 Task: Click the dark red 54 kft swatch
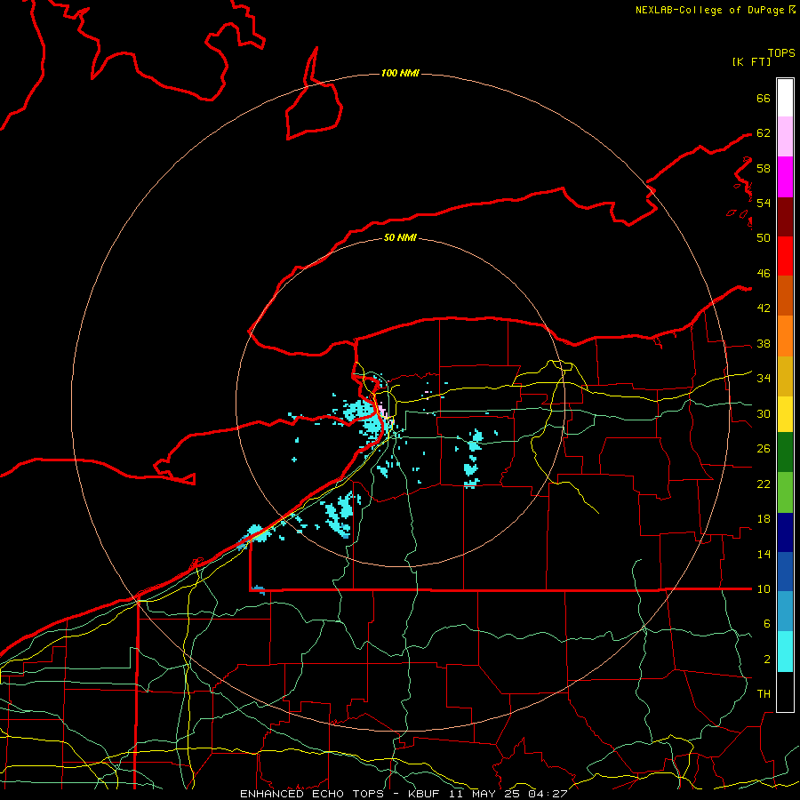click(785, 216)
